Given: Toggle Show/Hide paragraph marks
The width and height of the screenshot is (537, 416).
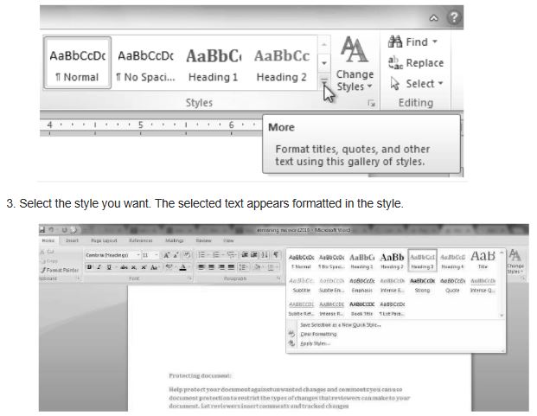Looking at the screenshot, I should pos(276,255).
